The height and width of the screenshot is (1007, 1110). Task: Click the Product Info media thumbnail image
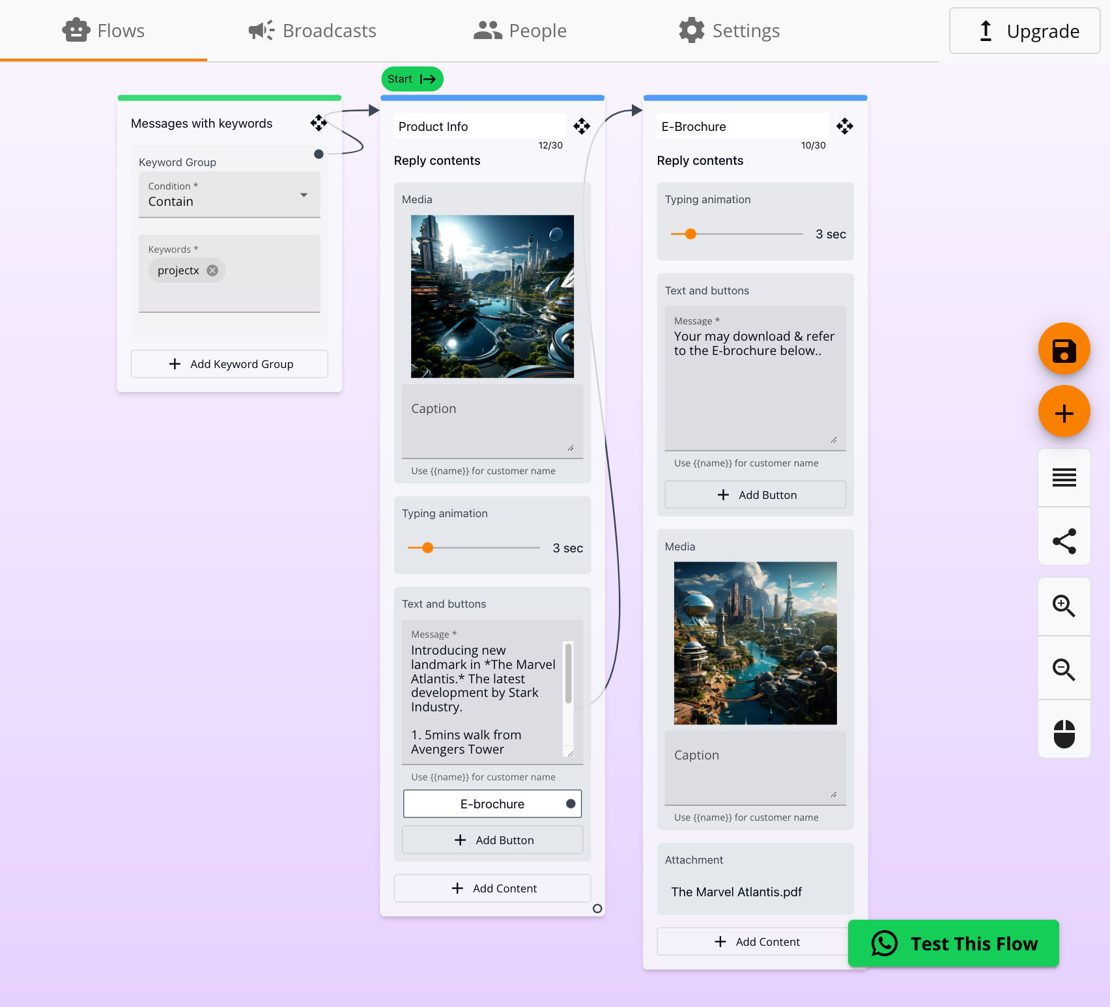pos(492,296)
